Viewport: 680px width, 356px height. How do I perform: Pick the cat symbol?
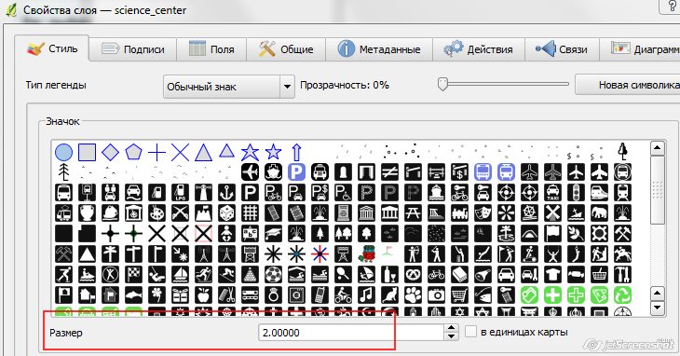(390, 295)
